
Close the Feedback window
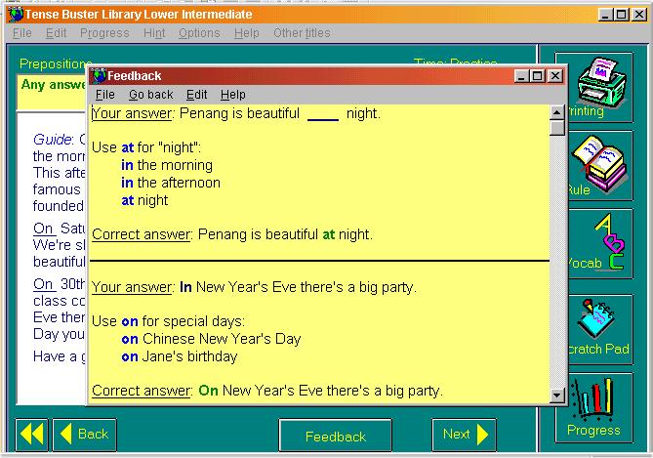555,75
